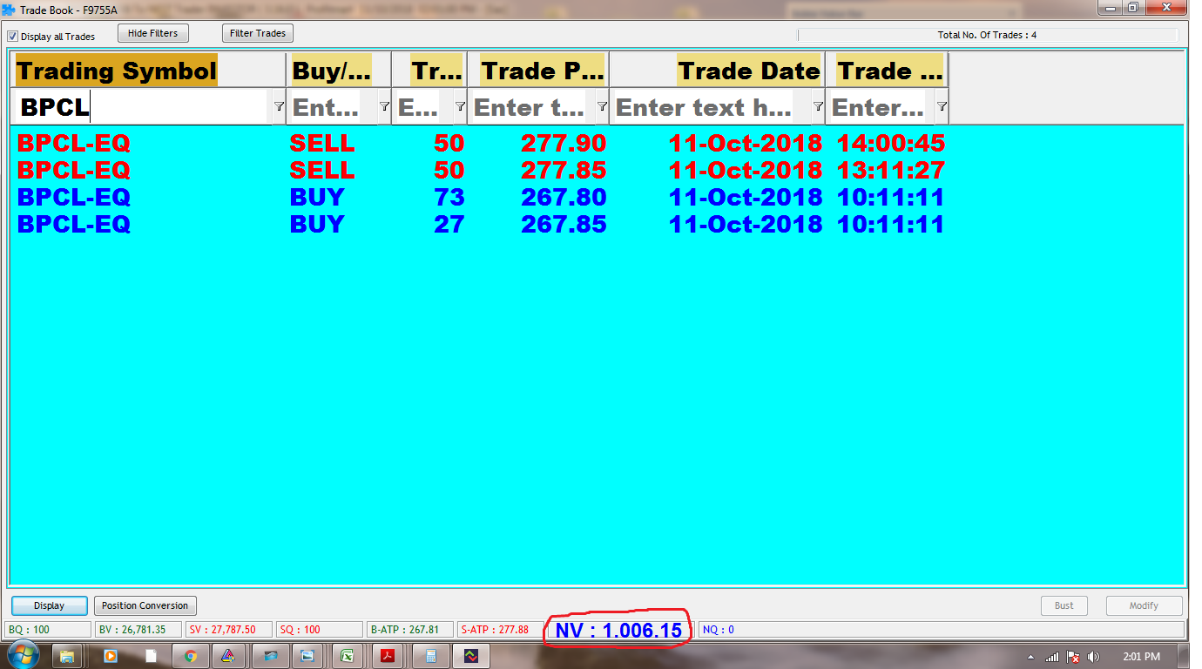Click the B-ATP : 267.81 status entry
Image resolution: width=1202 pixels, height=669 pixels.
[409, 630]
